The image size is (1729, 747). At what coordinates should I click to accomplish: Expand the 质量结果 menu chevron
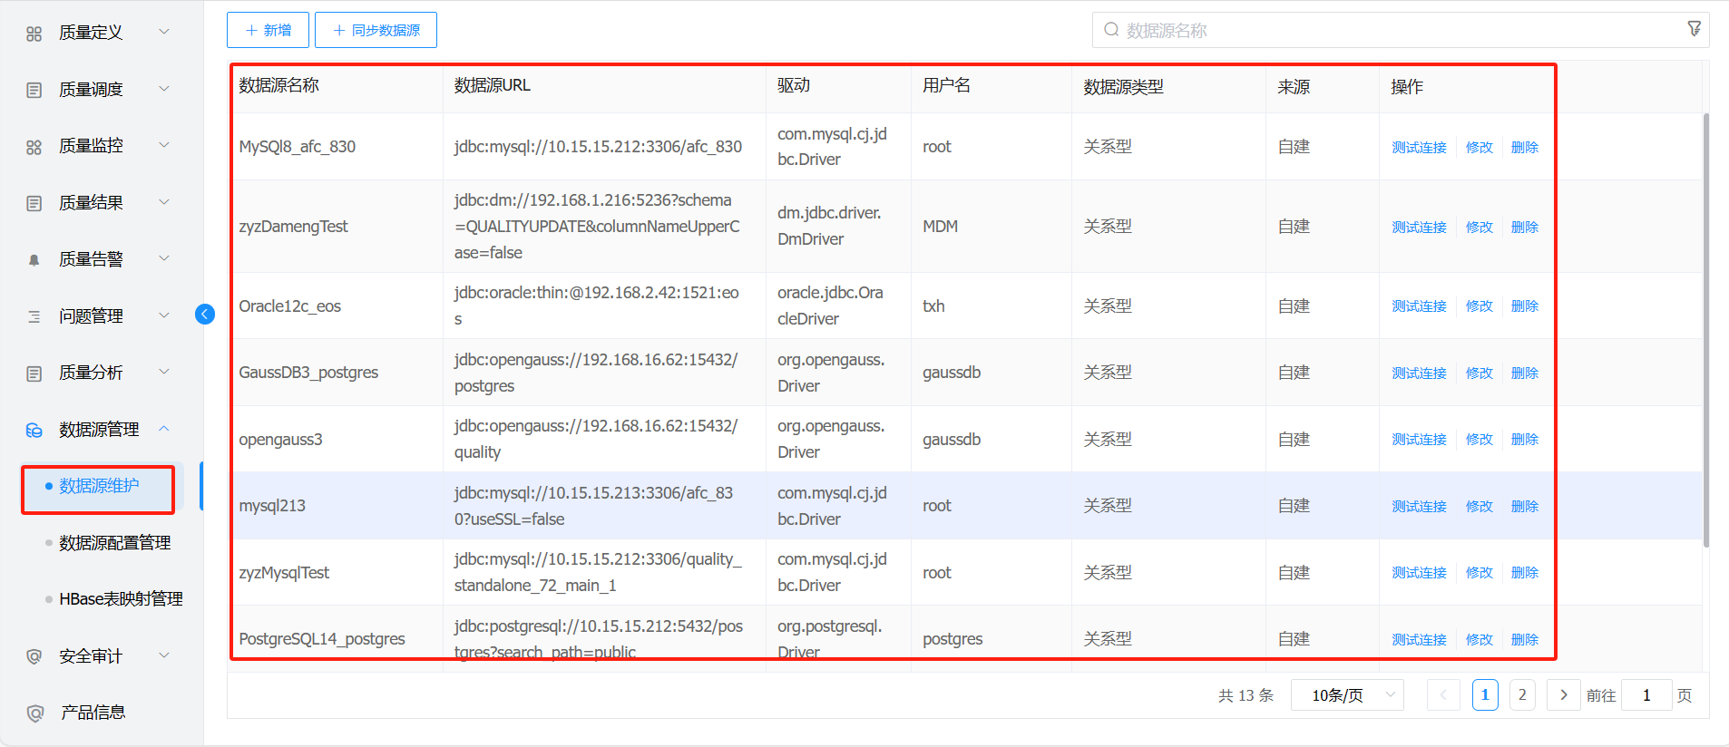tap(164, 201)
